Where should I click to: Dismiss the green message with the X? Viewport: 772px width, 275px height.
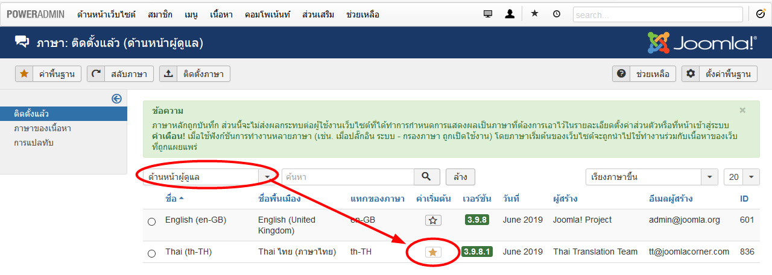coord(742,111)
